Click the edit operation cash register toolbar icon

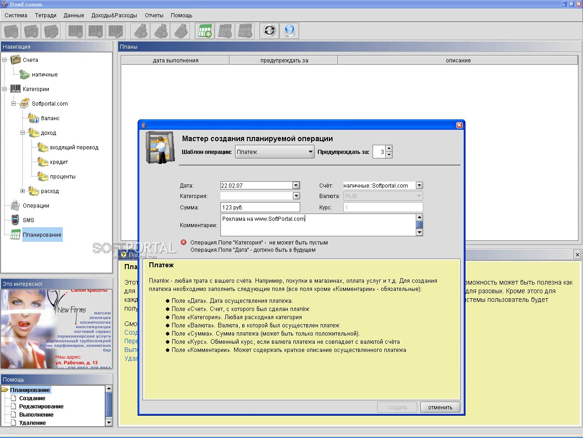click(181, 31)
